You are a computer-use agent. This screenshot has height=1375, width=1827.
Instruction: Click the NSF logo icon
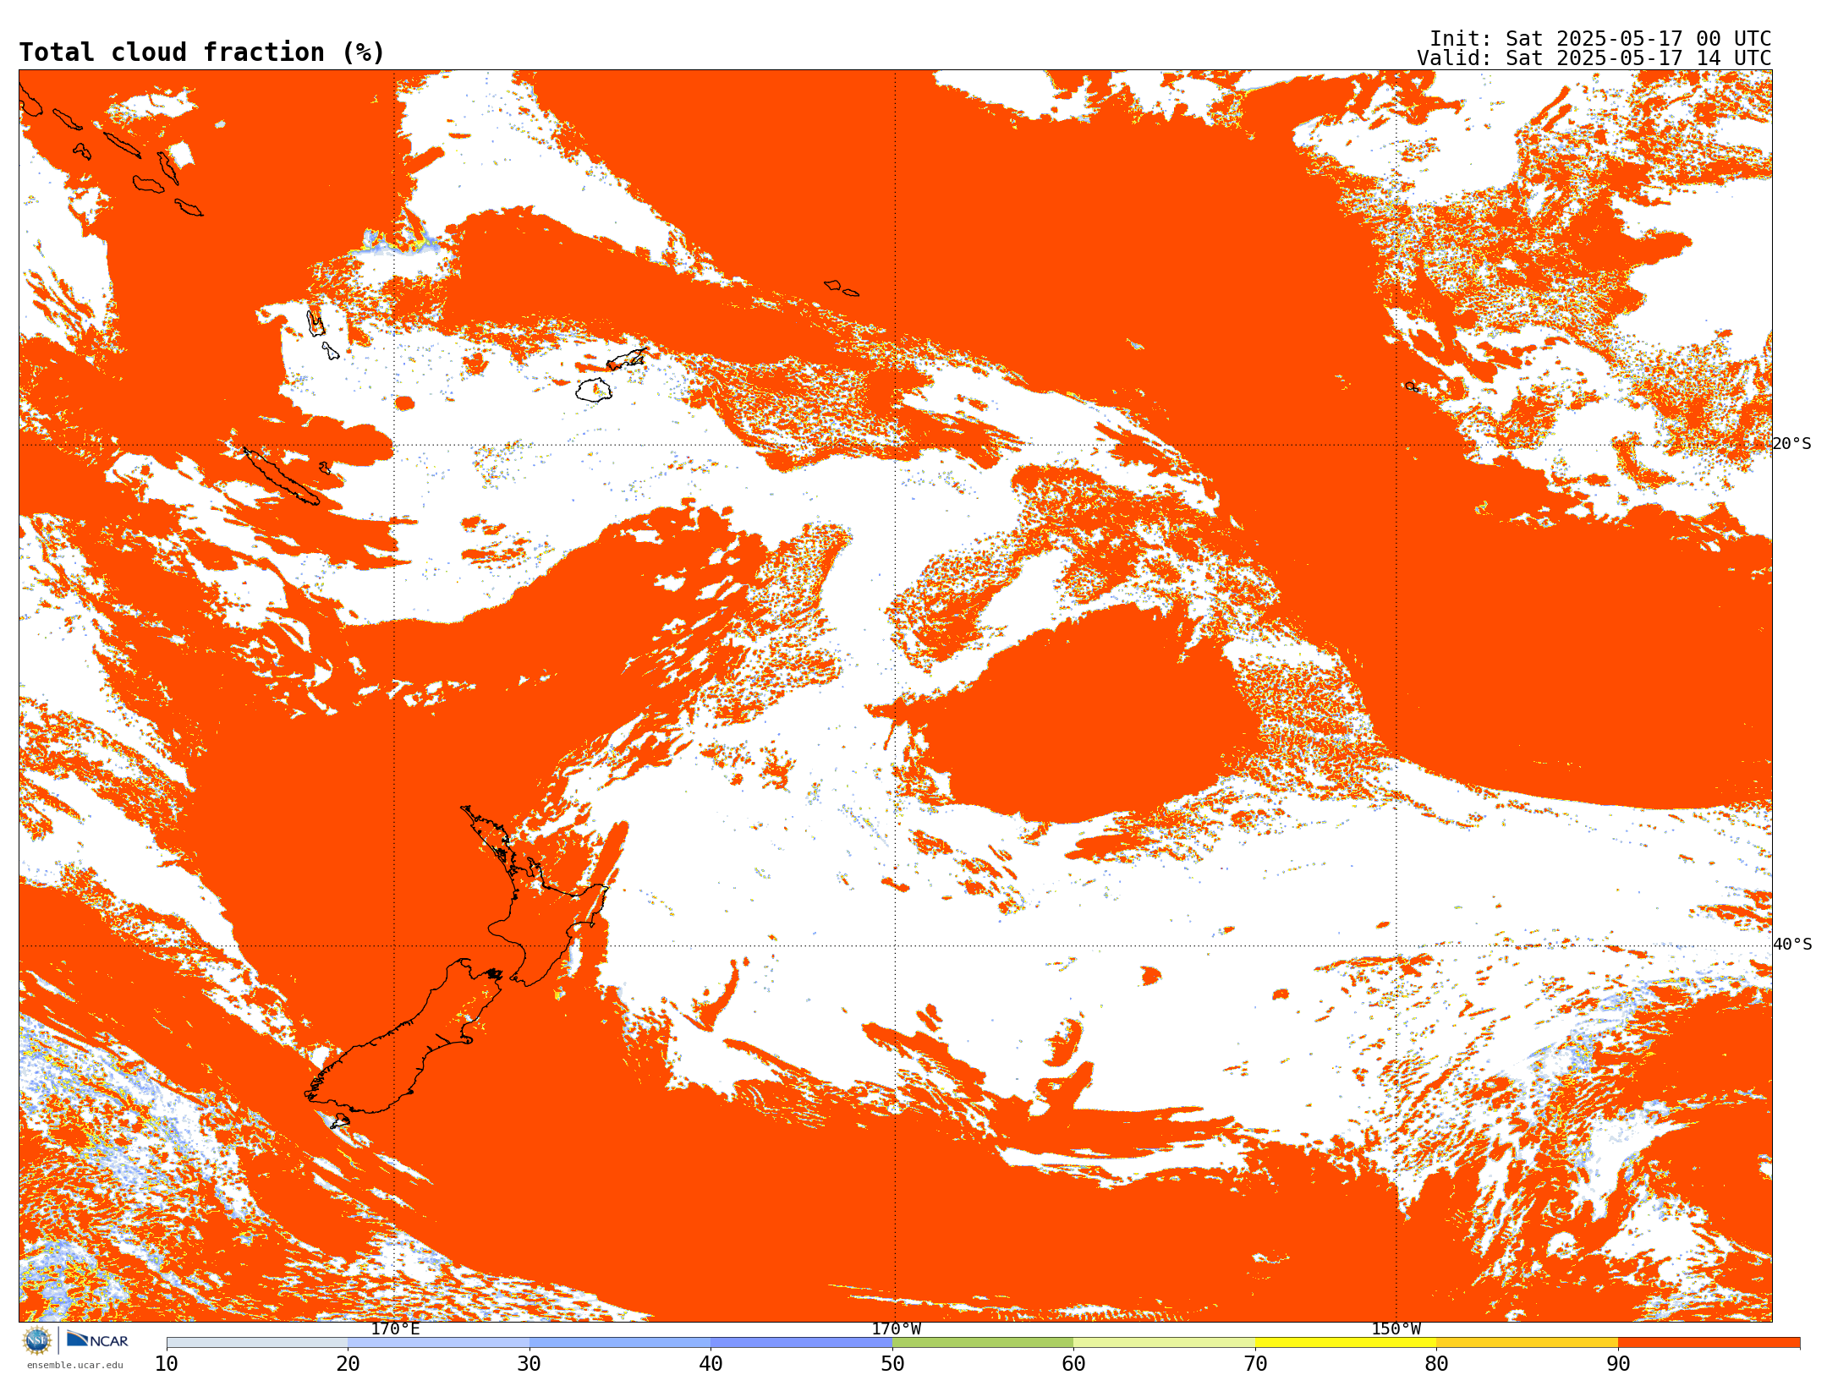pos(37,1340)
